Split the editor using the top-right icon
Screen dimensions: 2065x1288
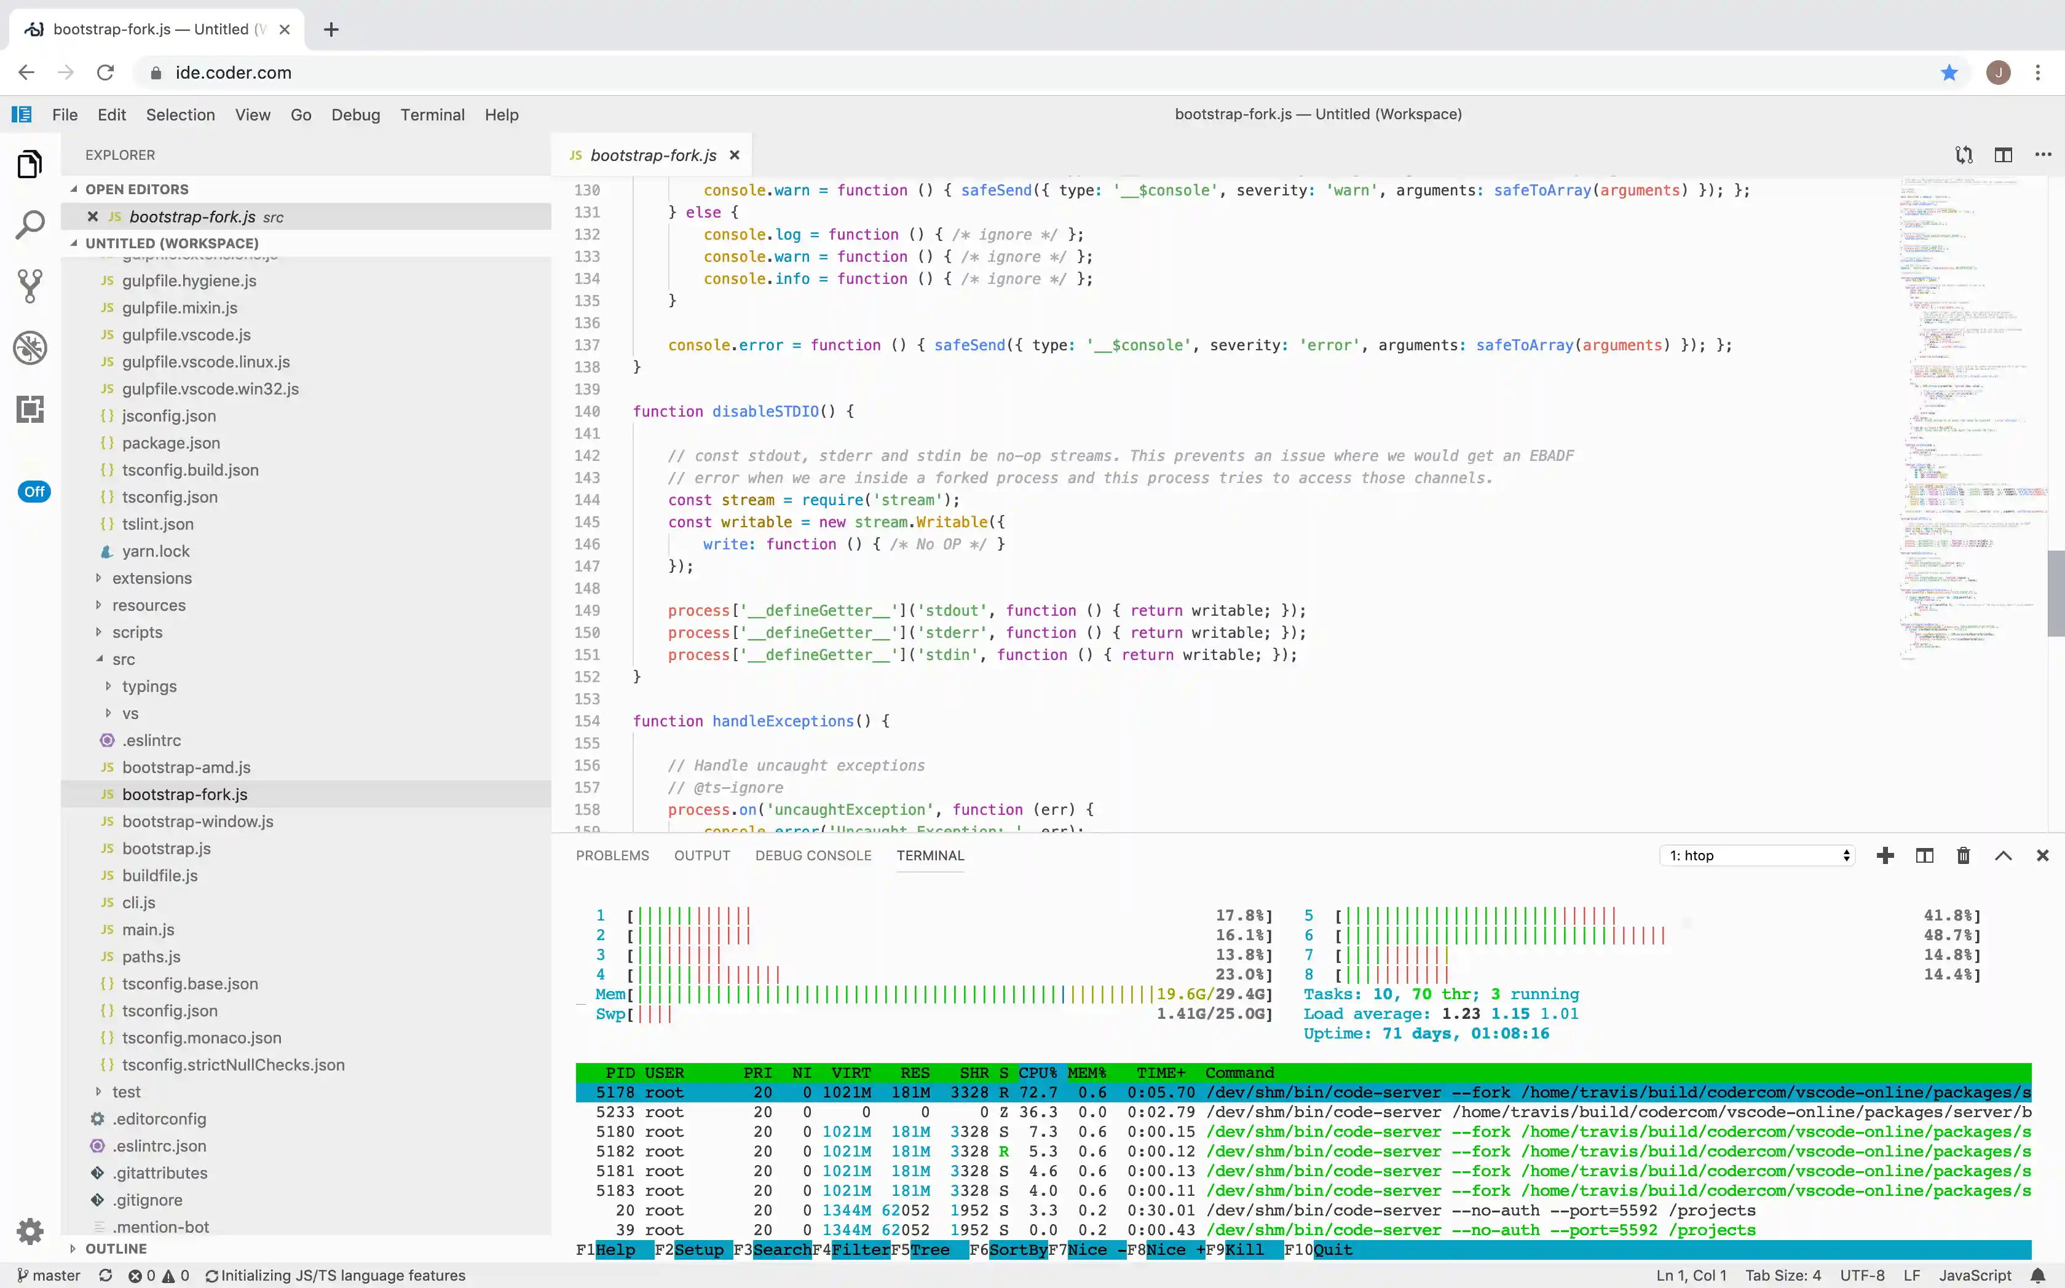(2003, 155)
